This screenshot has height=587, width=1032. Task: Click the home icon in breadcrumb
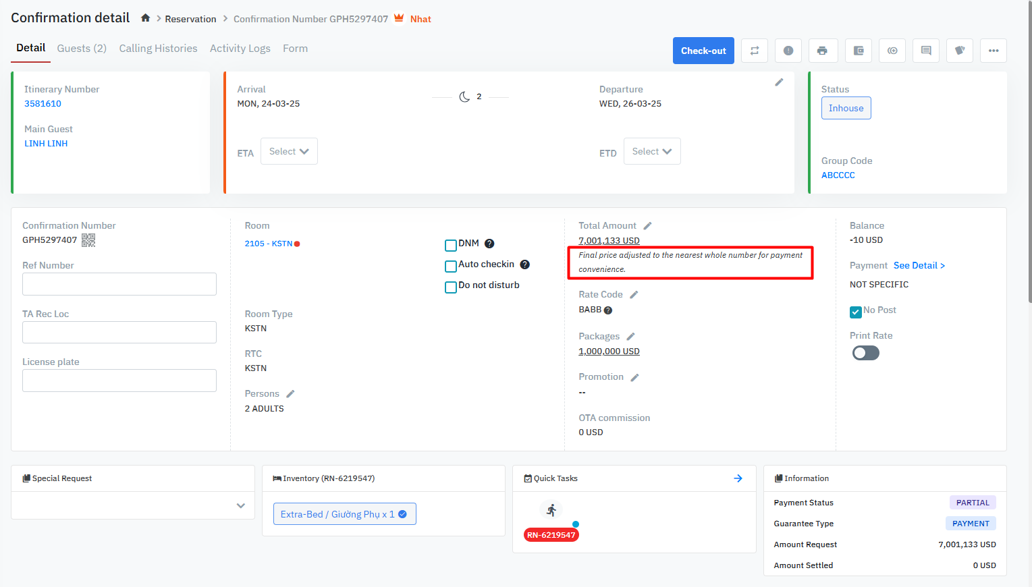pyautogui.click(x=145, y=18)
